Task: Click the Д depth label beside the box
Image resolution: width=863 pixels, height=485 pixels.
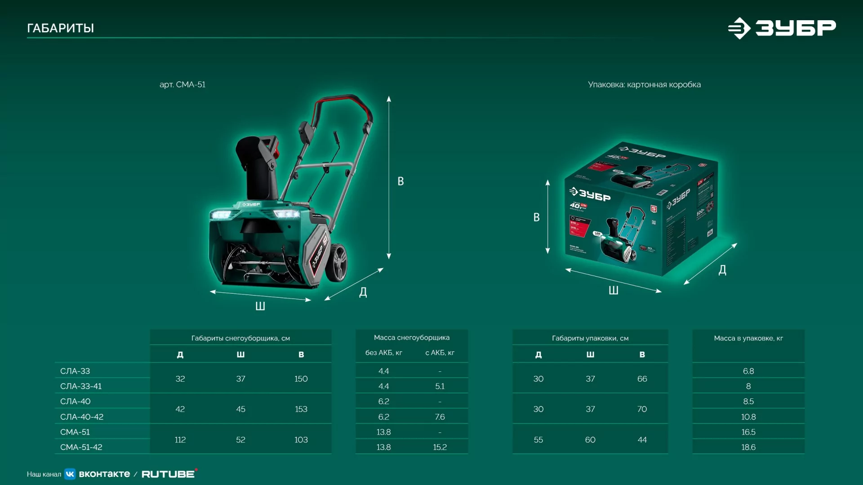Action: [722, 270]
